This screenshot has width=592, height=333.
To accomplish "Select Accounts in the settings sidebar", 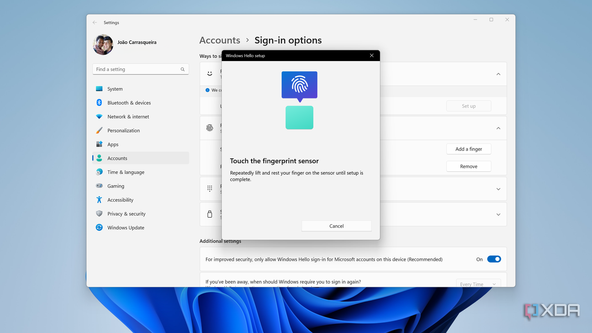I will [117, 158].
